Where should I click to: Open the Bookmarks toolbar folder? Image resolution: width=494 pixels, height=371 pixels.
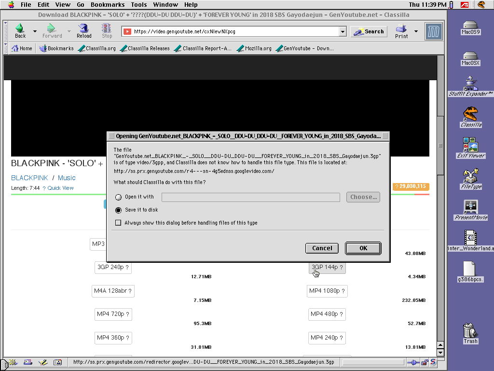[x=56, y=48]
